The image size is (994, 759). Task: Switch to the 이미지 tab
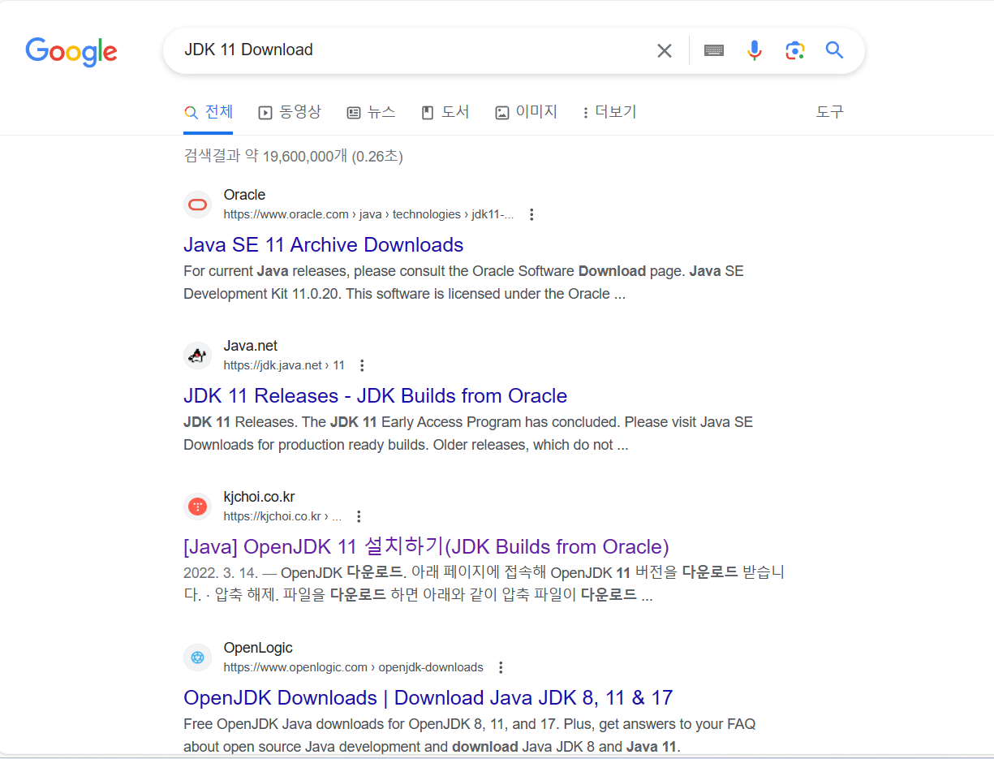[526, 112]
